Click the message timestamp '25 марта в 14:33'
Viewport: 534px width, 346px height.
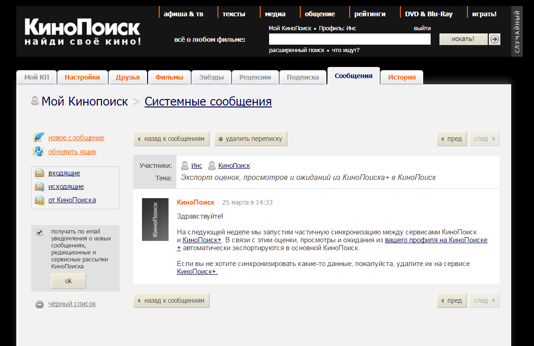point(247,202)
